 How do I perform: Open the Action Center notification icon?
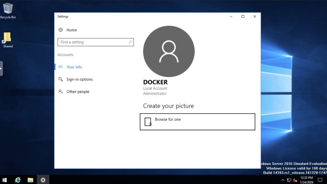coord(320,180)
